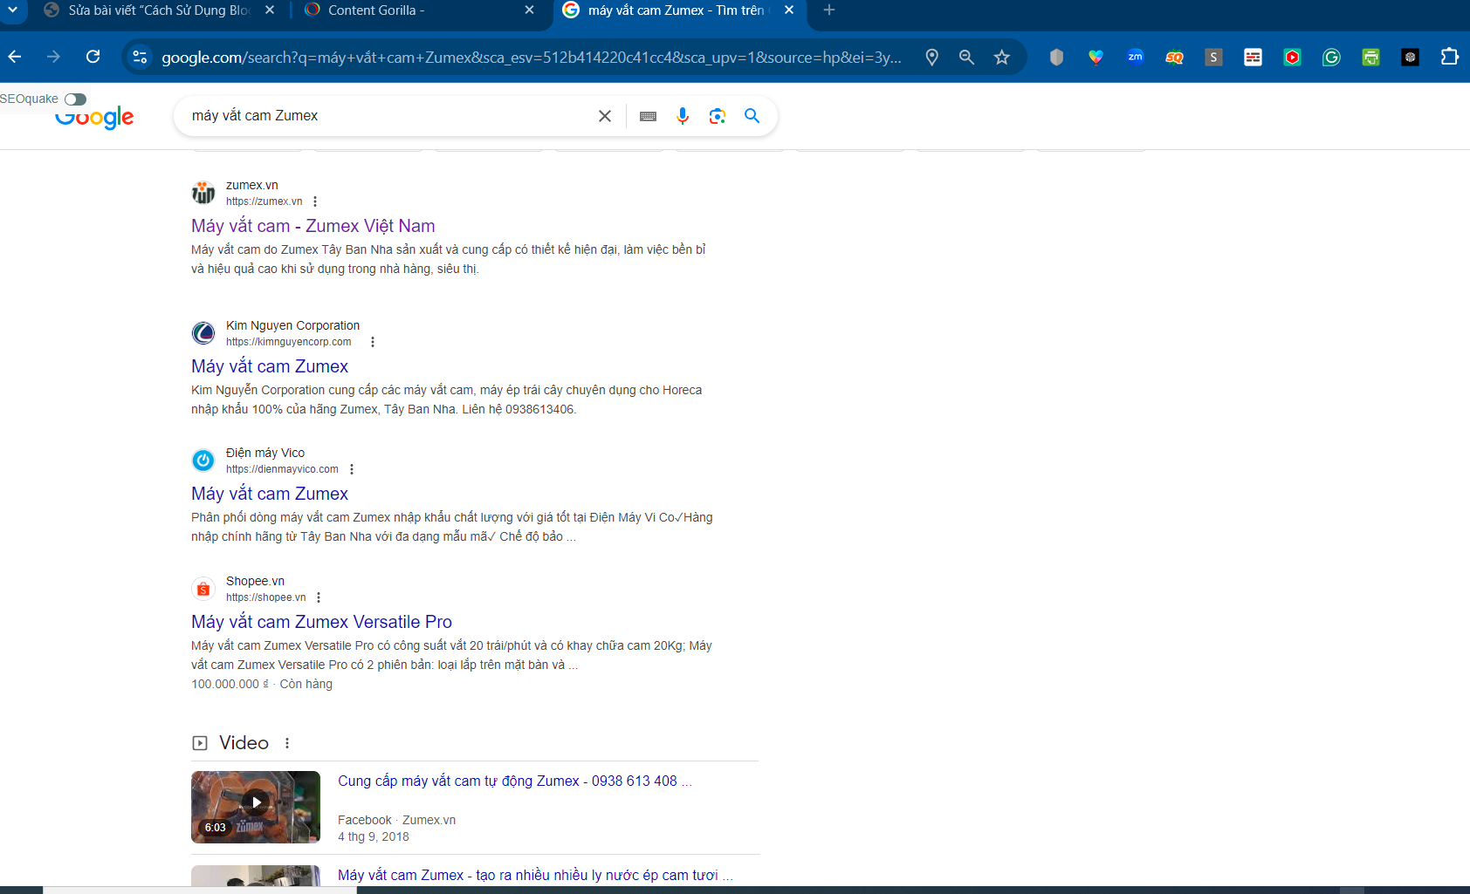Screen dimensions: 1470x894
Task: Open more options for zumex.vn result
Action: click(x=315, y=201)
